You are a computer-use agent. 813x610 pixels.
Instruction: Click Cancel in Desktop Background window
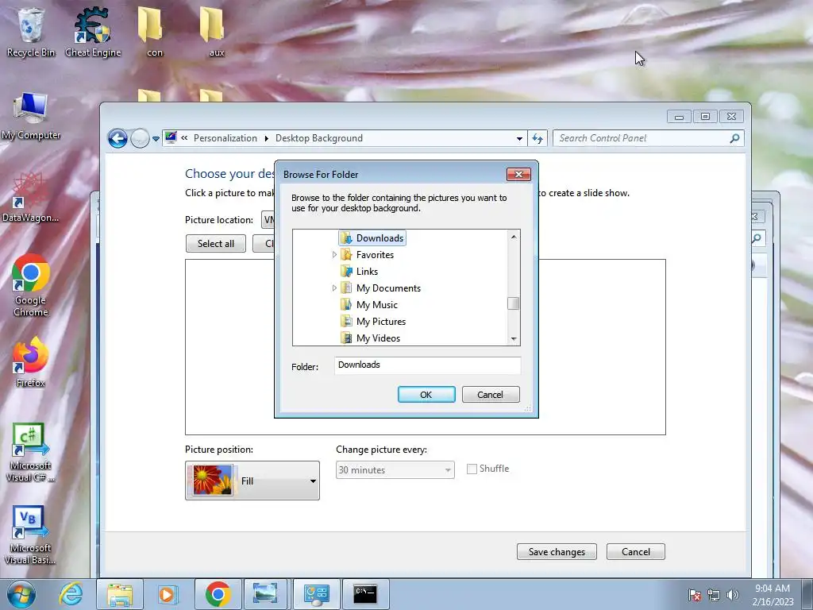[636, 551]
